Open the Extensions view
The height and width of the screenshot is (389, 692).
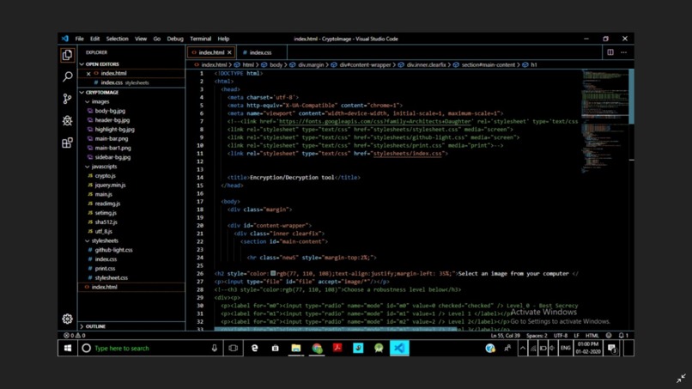(x=67, y=143)
